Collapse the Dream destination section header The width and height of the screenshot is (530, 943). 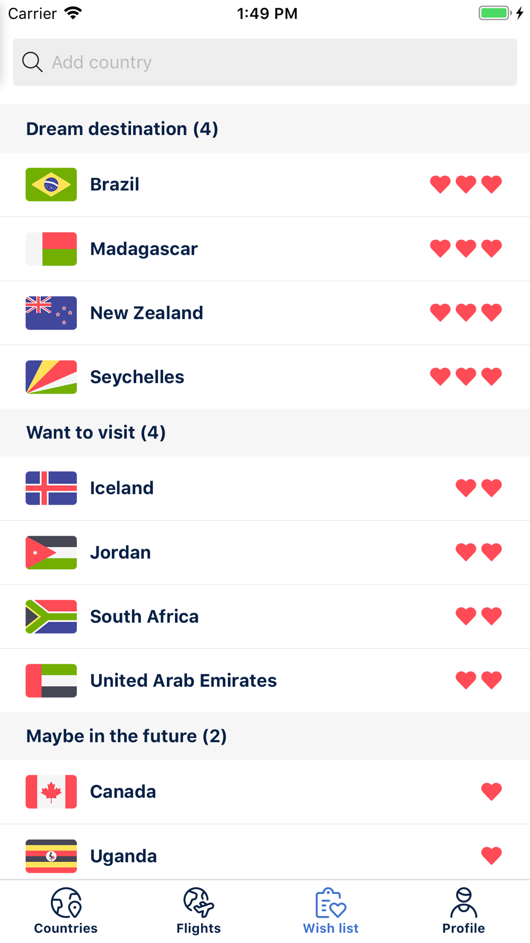click(x=265, y=129)
